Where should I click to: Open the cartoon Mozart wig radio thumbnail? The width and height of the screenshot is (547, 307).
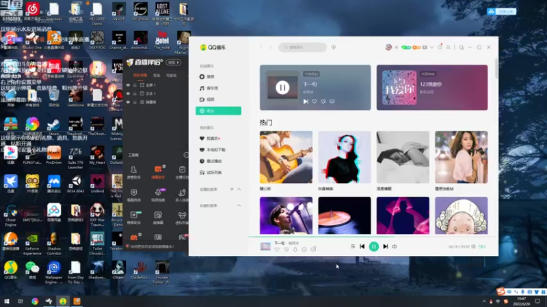[461, 216]
